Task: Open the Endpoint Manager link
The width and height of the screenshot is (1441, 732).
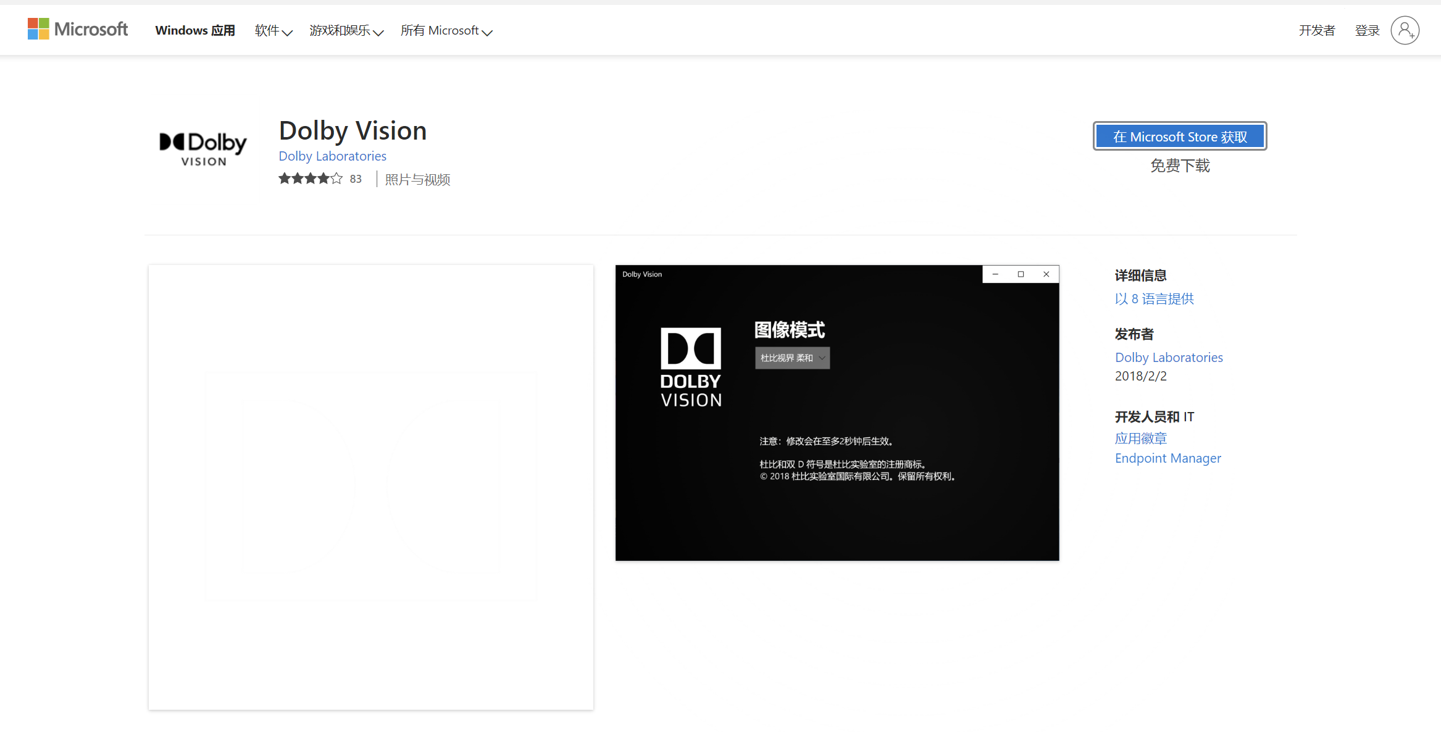Action: click(1167, 458)
